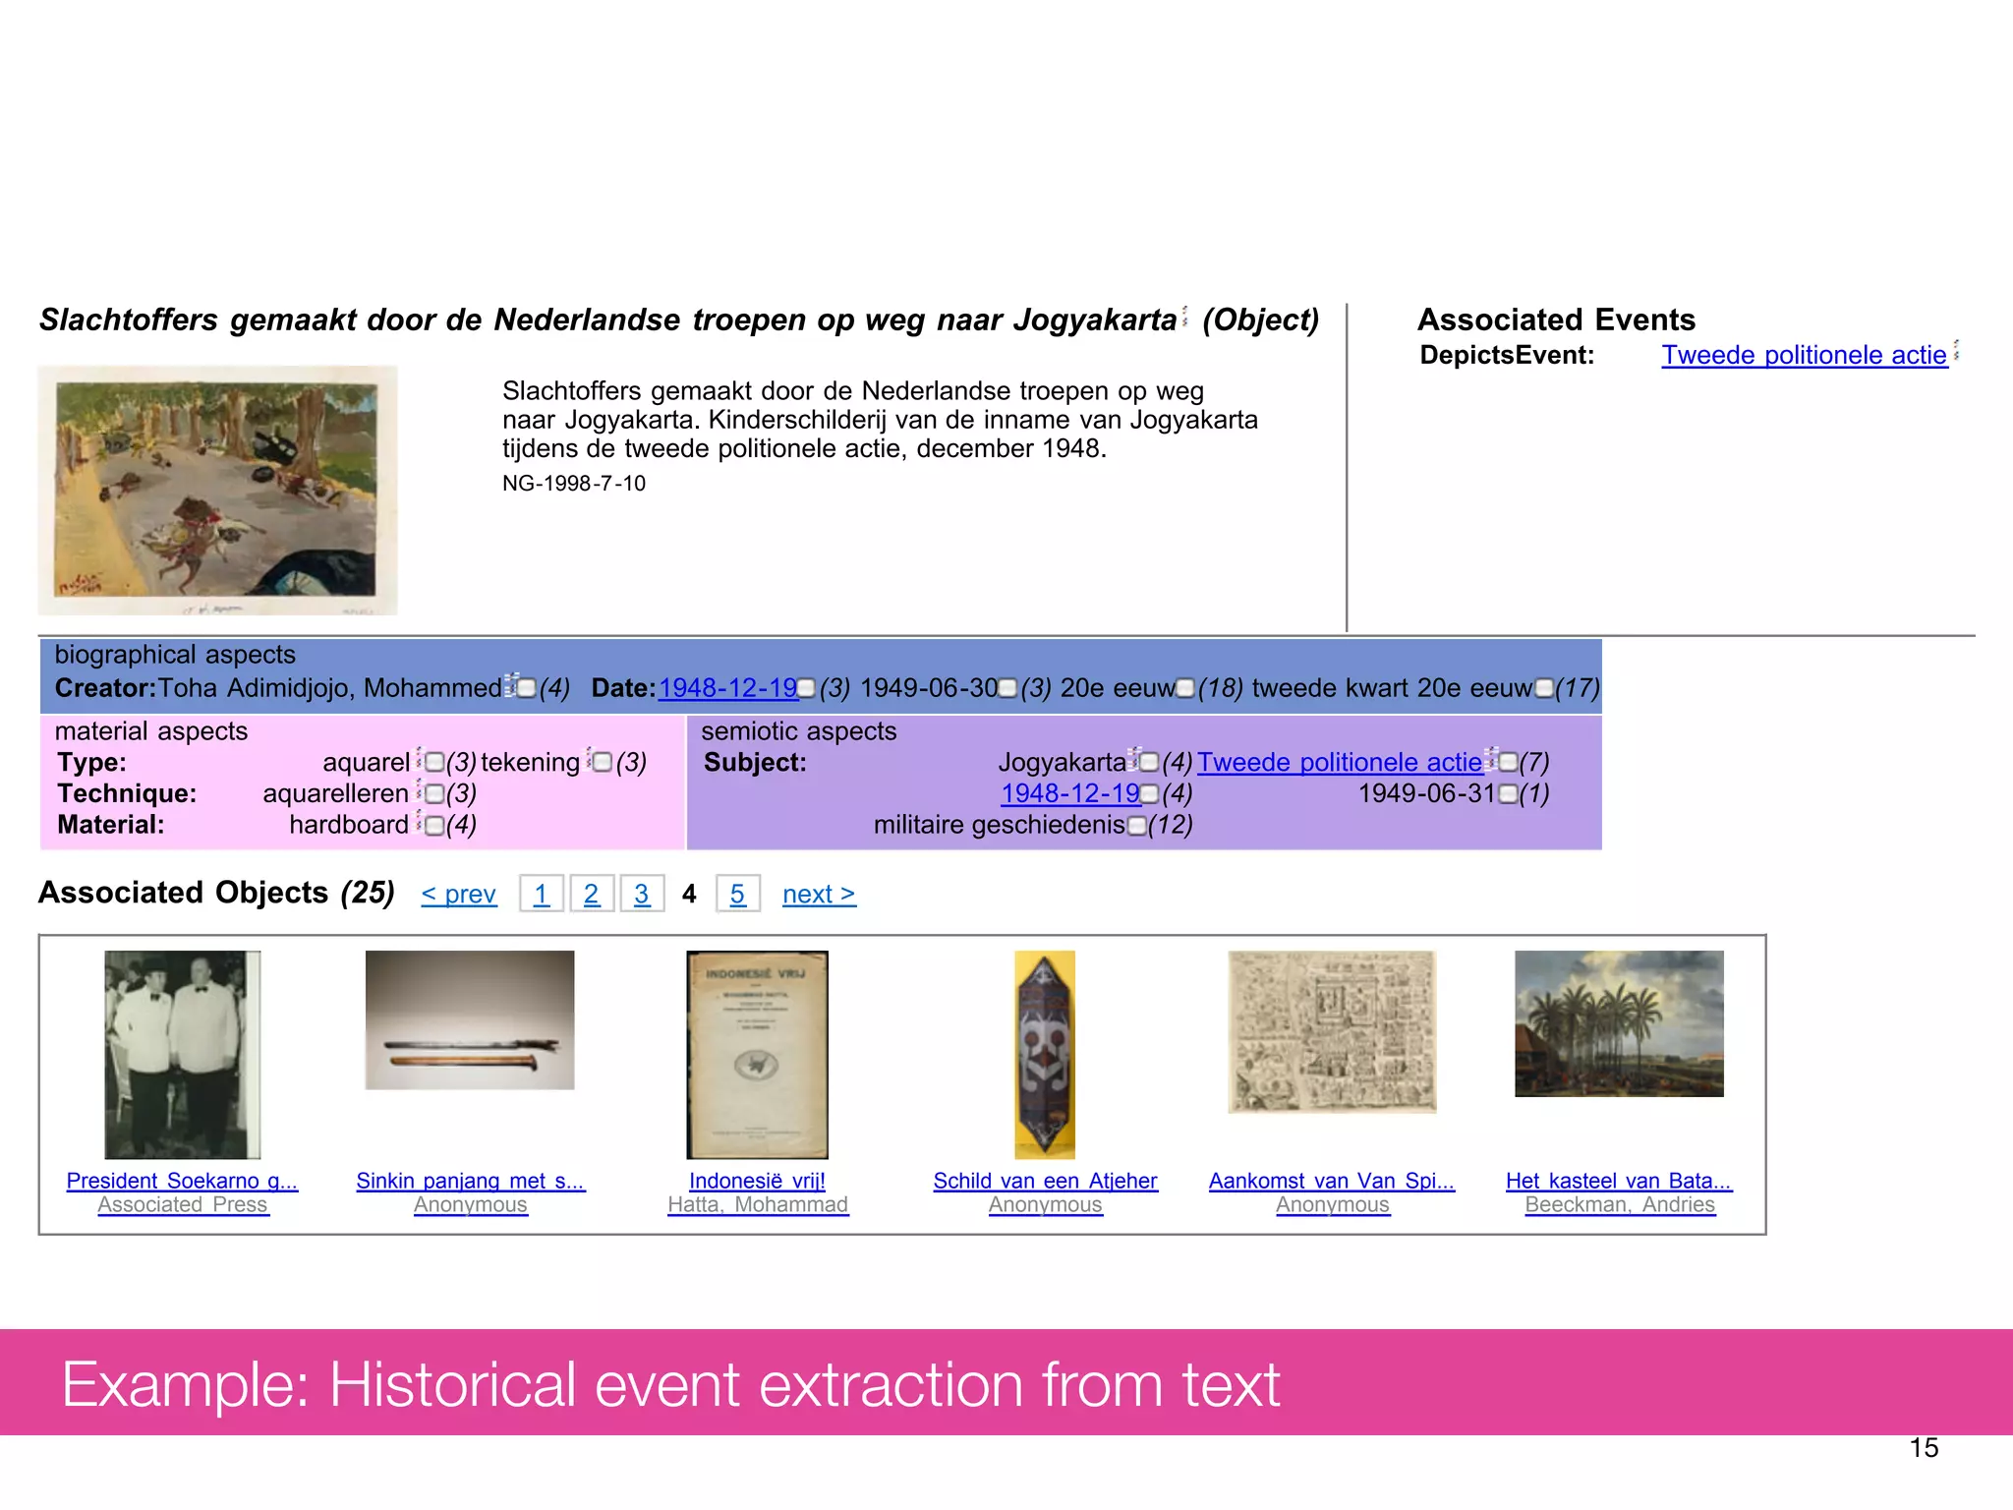Open Tweede politionele actie in Associated Events
Image resolution: width=2013 pixels, height=1510 pixels.
click(1804, 355)
